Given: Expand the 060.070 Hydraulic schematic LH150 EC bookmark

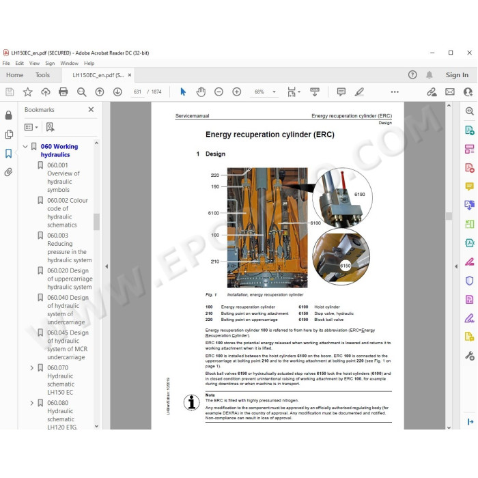Looking at the screenshot, I should coord(31,368).
